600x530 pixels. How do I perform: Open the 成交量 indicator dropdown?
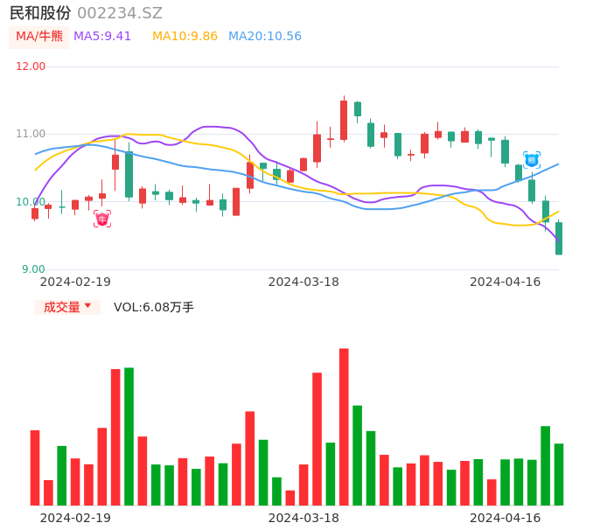coord(67,307)
